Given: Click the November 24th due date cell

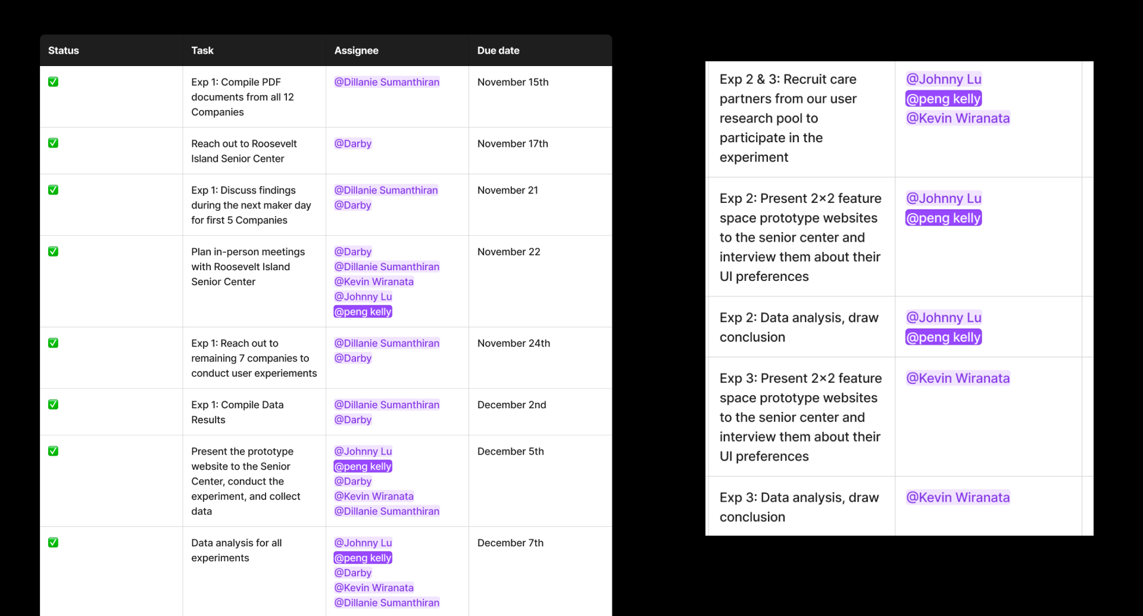Looking at the screenshot, I should (x=540, y=358).
